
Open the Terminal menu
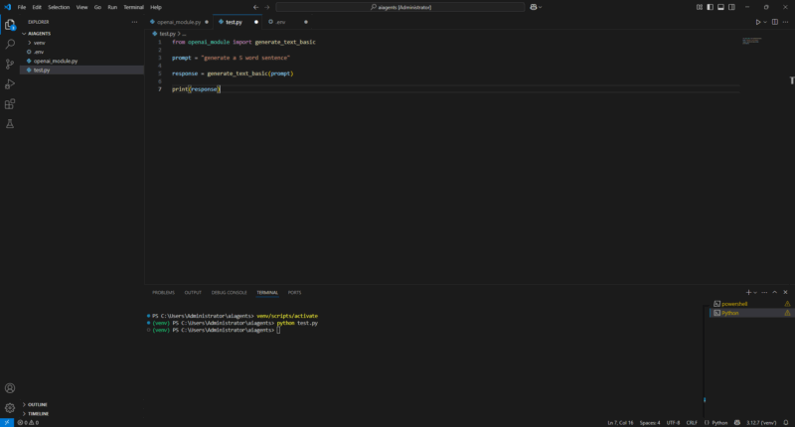click(133, 7)
